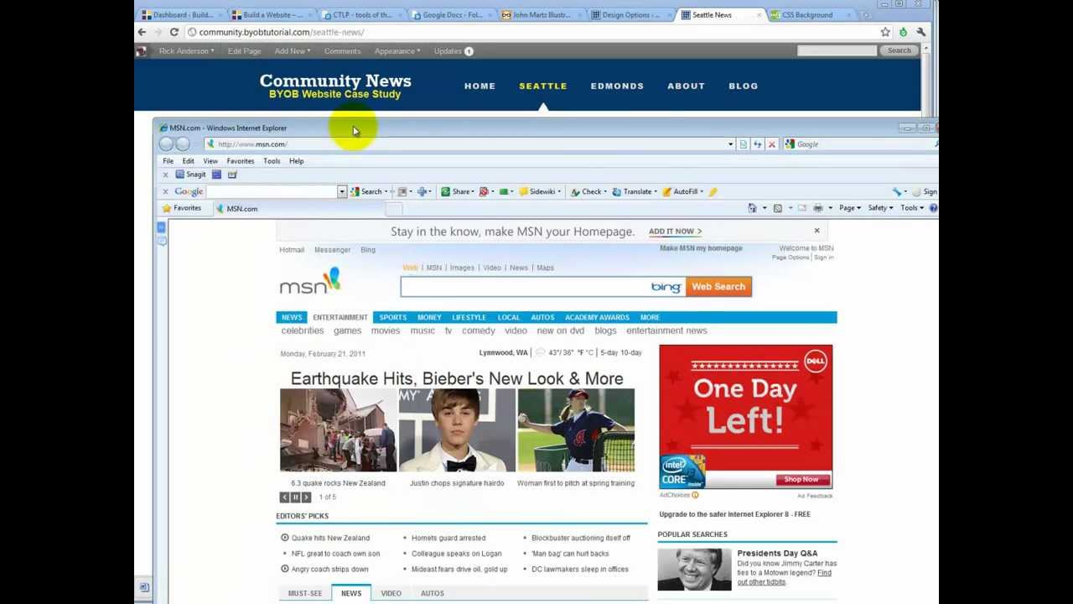
Task: Open the IE address bar dropdown arrow
Action: click(730, 144)
